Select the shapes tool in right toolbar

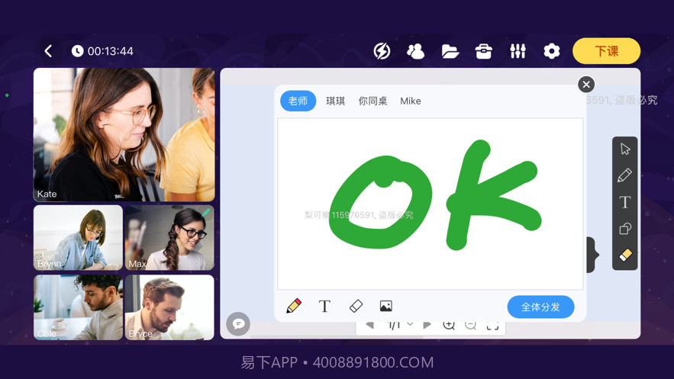pyautogui.click(x=625, y=229)
